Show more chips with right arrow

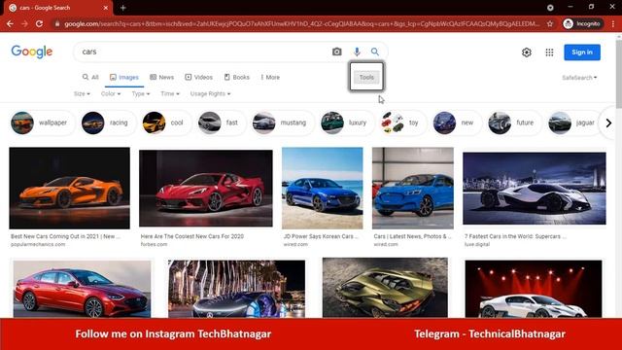(x=608, y=123)
